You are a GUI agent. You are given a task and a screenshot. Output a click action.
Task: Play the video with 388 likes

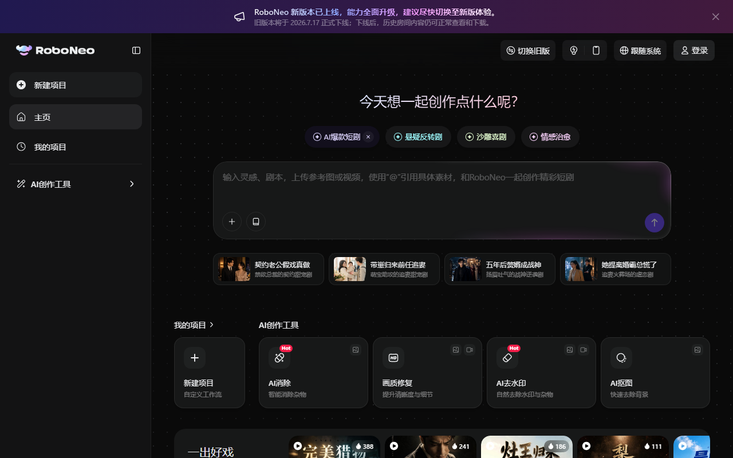(x=298, y=445)
